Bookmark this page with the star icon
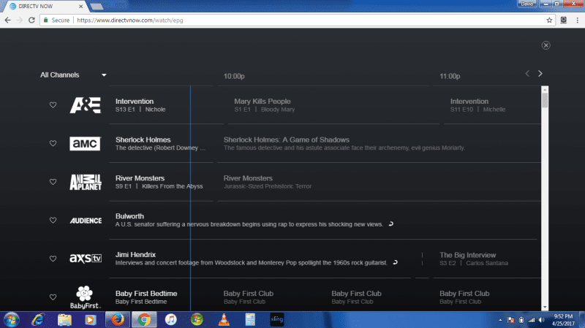 point(549,20)
